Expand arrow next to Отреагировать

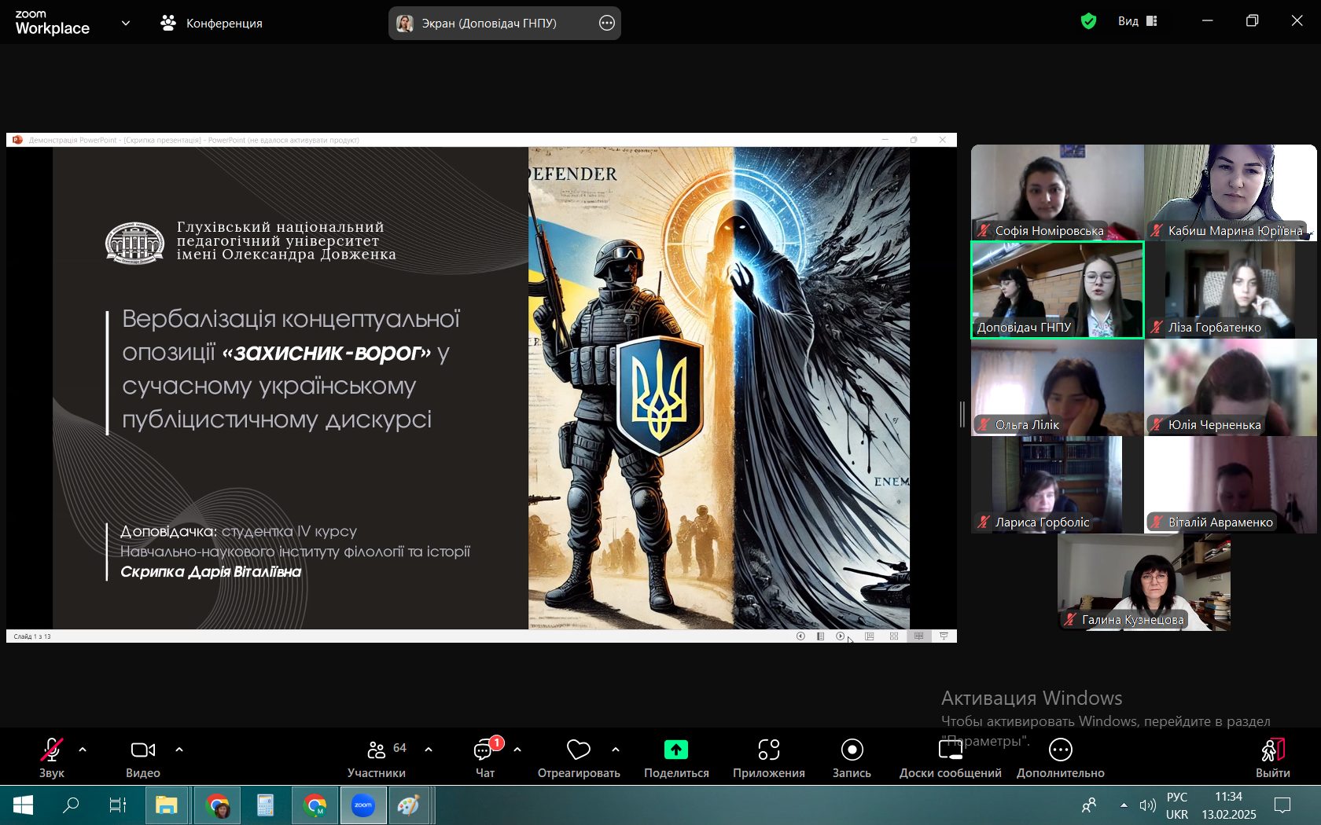pos(616,750)
